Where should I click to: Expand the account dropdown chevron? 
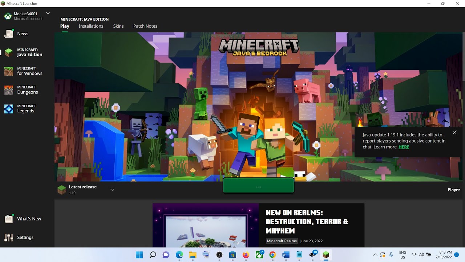pyautogui.click(x=48, y=13)
